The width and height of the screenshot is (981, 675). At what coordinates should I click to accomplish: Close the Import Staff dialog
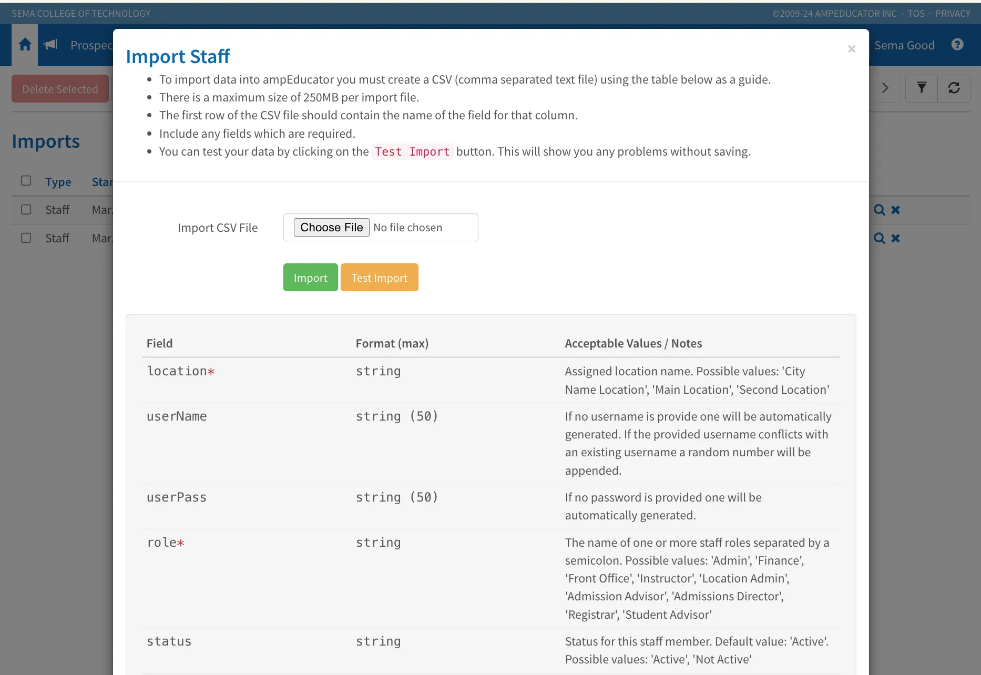click(x=851, y=49)
